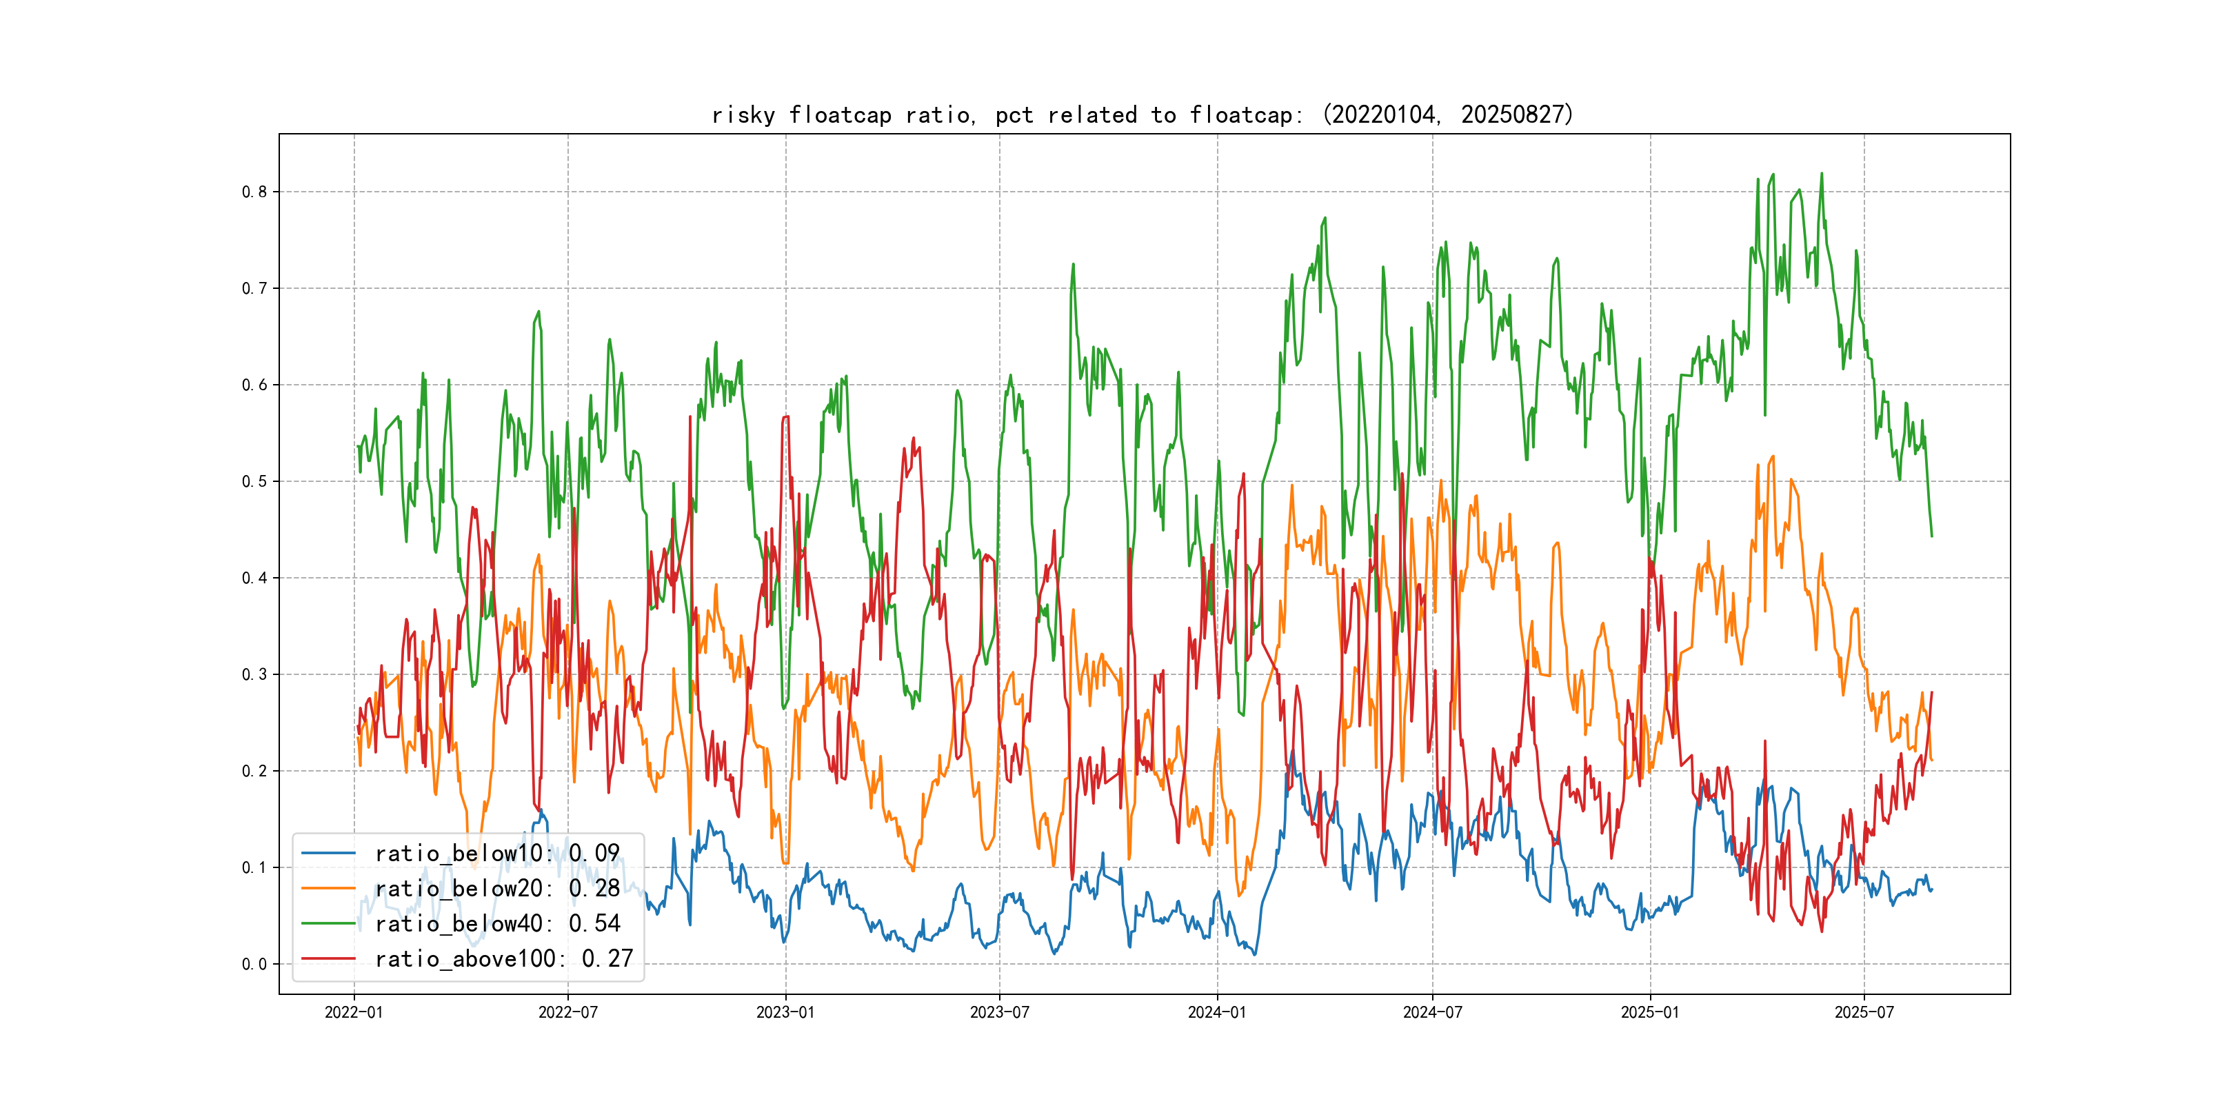Click the 2024-01 x-axis tick label

tap(1217, 1012)
